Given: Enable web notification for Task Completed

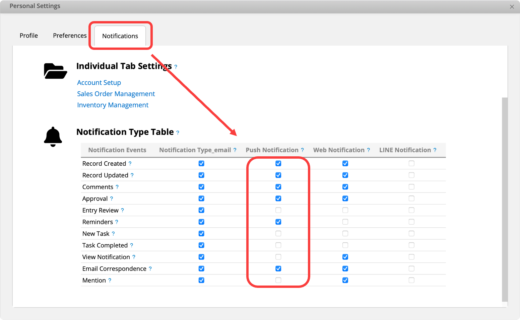Looking at the screenshot, I should coord(345,245).
